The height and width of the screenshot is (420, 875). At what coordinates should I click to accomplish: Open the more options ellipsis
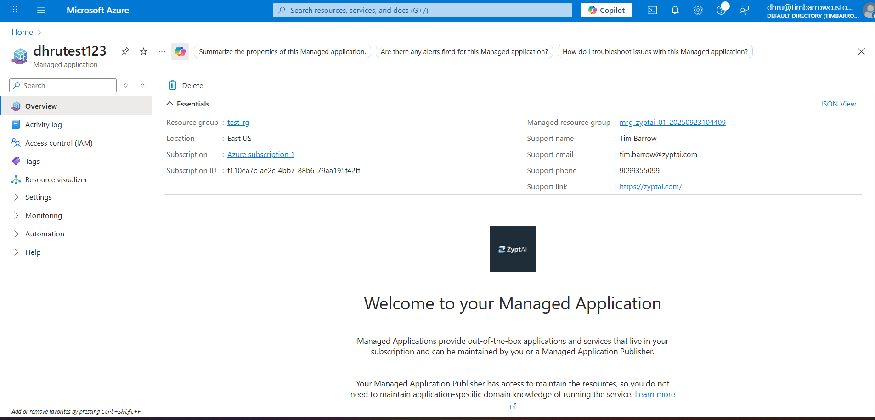(x=162, y=51)
